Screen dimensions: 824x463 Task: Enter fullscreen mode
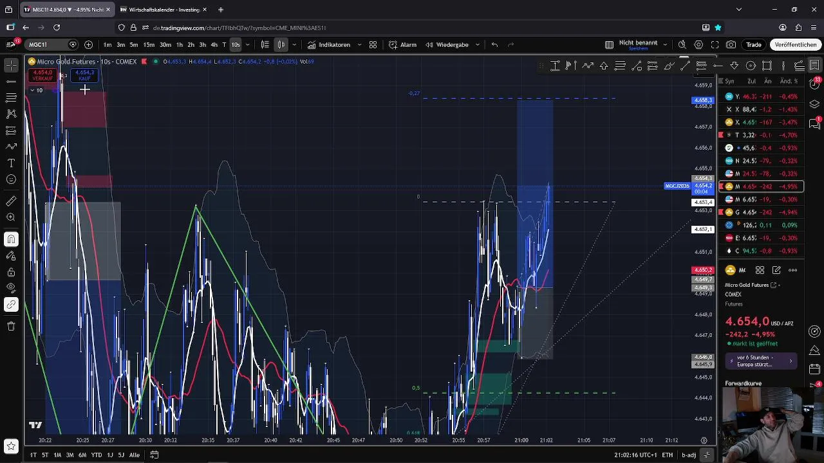point(715,44)
